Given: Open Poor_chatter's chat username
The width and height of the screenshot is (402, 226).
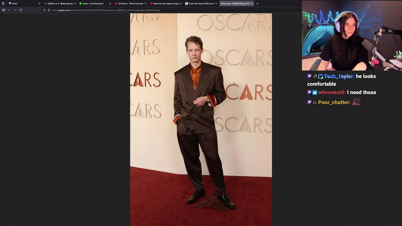Looking at the screenshot, I should point(334,102).
